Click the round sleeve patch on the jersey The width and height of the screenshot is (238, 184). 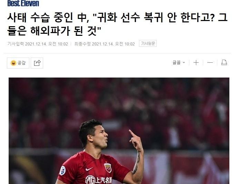point(63,171)
